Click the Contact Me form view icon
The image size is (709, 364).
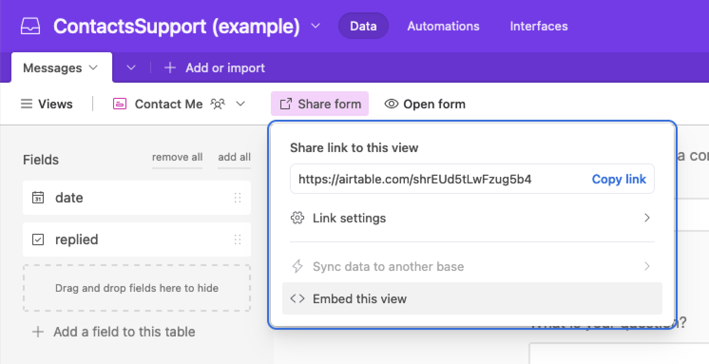pyautogui.click(x=120, y=104)
